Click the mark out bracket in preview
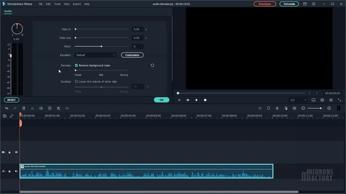This screenshot has width=346, height=194. coord(317,93)
